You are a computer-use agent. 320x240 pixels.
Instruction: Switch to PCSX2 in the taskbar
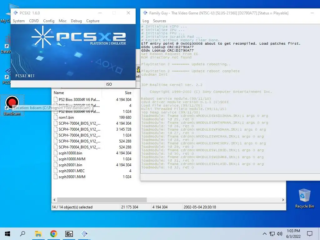tap(84, 234)
